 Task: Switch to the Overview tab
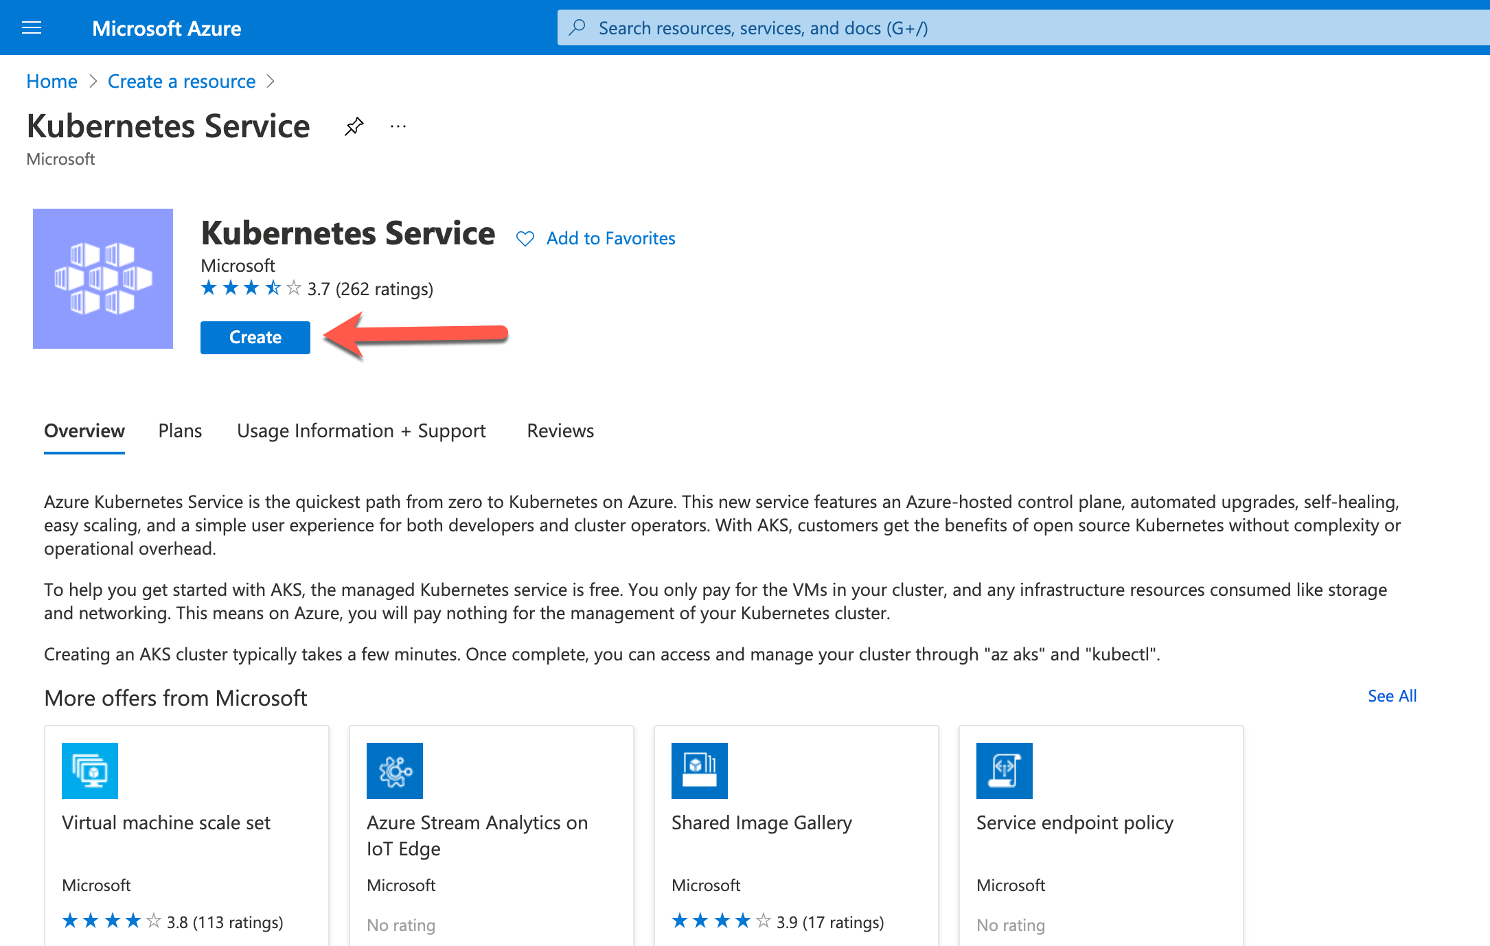[x=84, y=430]
